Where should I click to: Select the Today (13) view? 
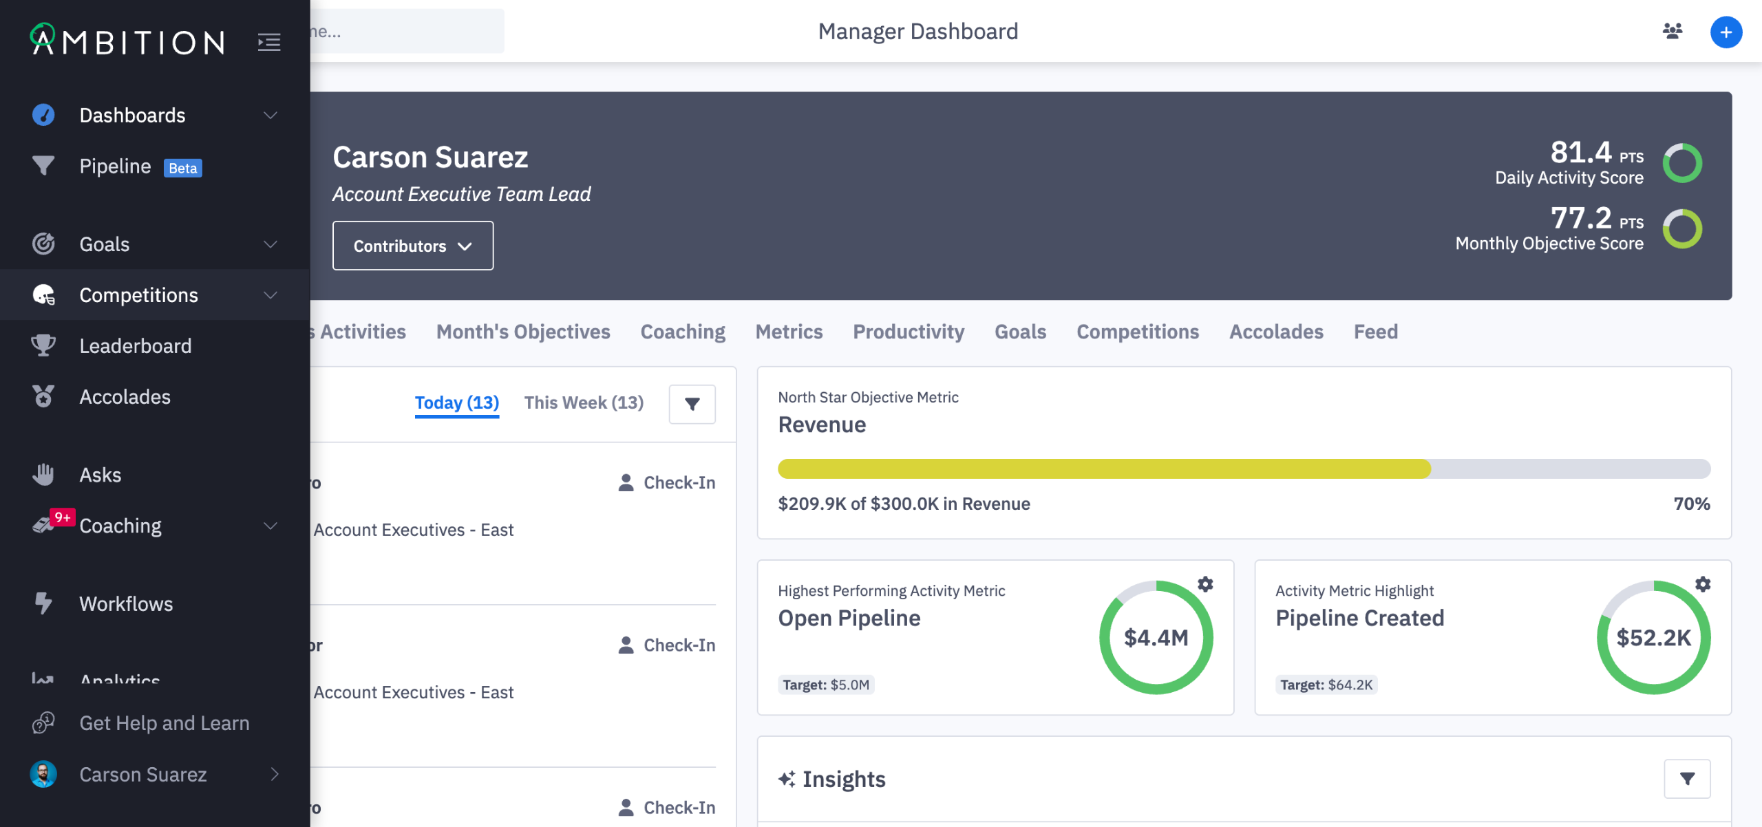[x=456, y=402]
